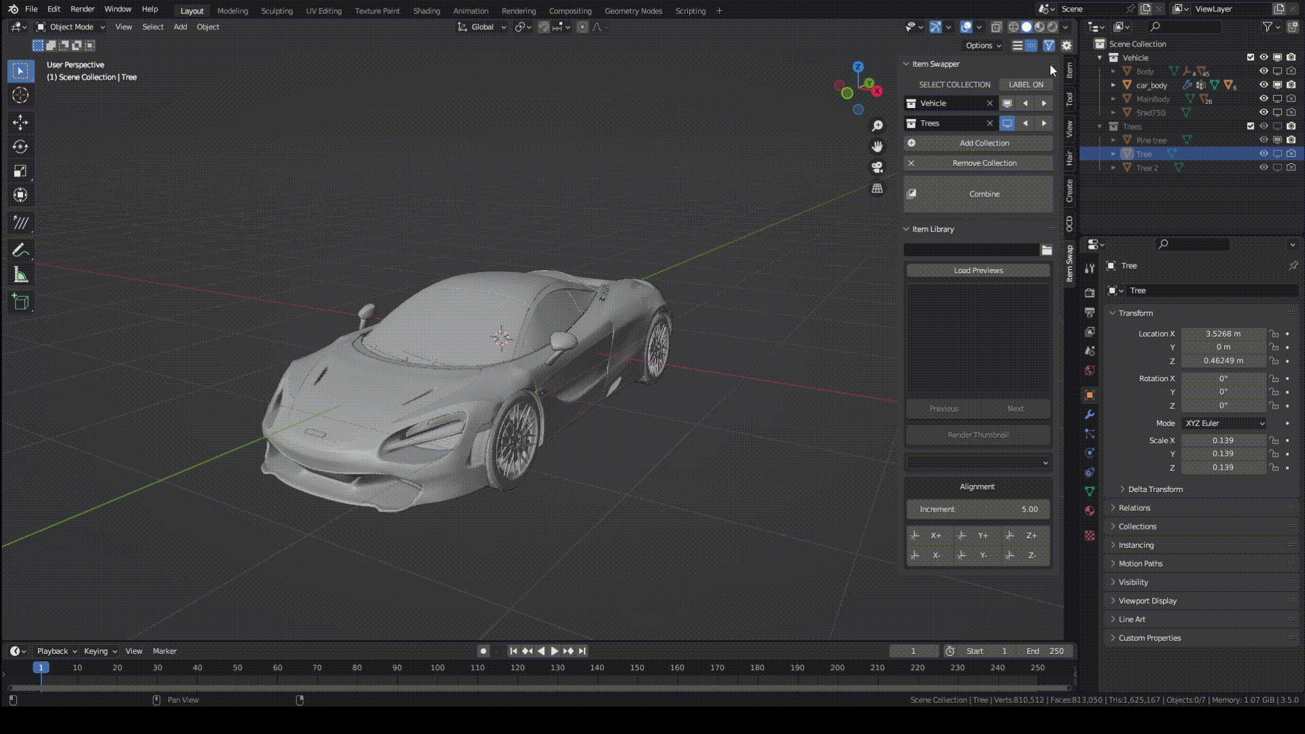Screen dimensions: 1305x734
Task: Hide the Pine tree object in outliner
Action: pos(1264,140)
